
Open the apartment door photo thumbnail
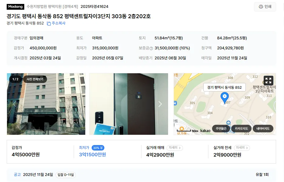(x=129, y=104)
